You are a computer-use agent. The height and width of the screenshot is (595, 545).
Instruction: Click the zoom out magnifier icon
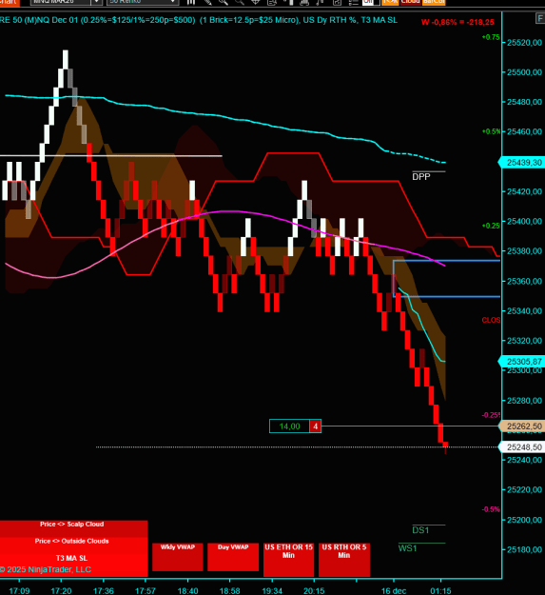click(239, 2)
